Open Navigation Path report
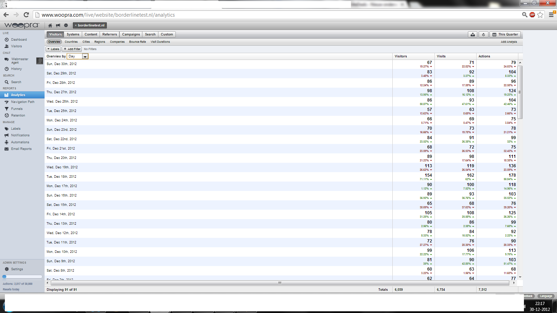 [23, 102]
